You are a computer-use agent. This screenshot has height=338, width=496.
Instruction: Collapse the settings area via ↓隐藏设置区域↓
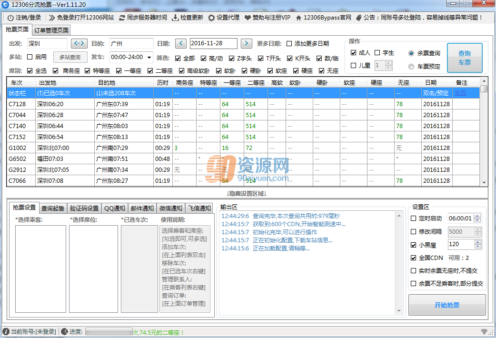coord(247,193)
